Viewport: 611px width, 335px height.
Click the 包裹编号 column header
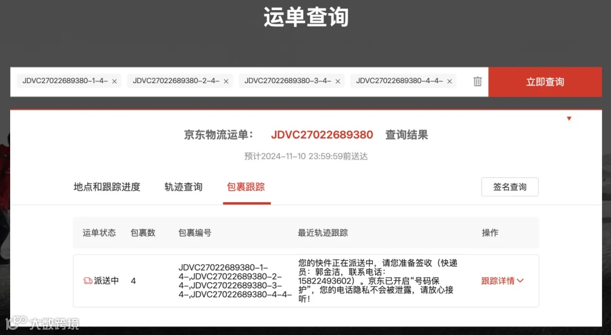pyautogui.click(x=195, y=233)
